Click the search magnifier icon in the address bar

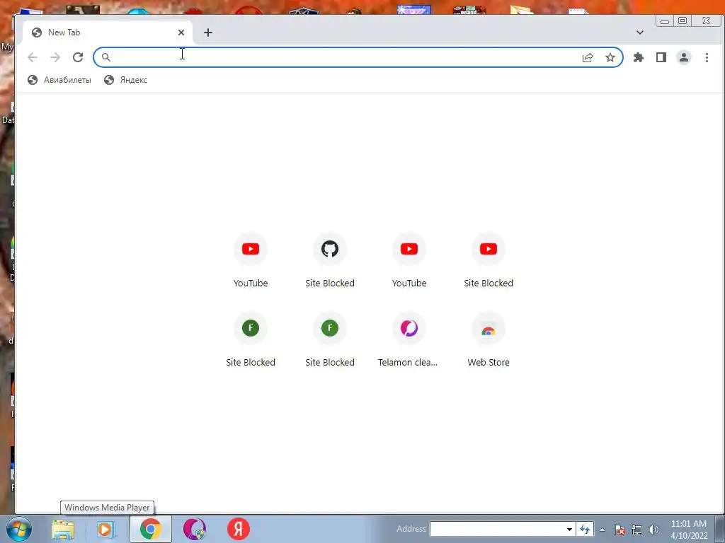pos(106,57)
